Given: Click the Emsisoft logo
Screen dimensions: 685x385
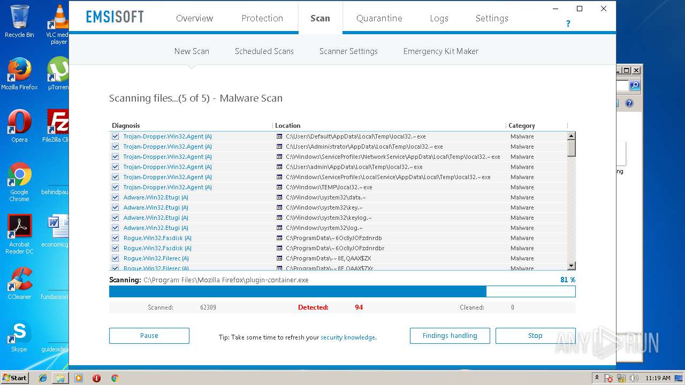Looking at the screenshot, I should (115, 17).
